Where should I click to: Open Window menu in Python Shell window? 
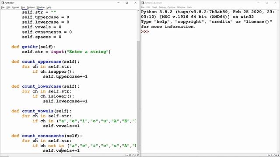coord(181,7)
